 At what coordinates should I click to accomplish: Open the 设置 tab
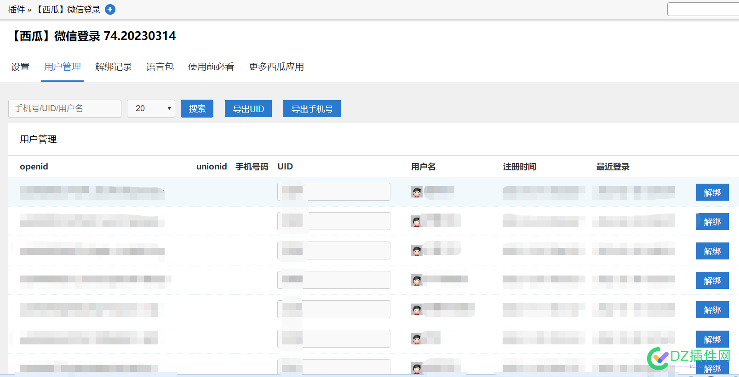[x=20, y=67]
